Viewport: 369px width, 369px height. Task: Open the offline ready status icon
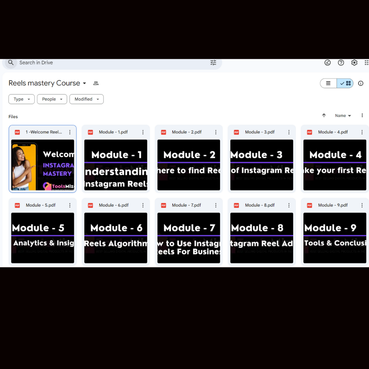point(328,63)
